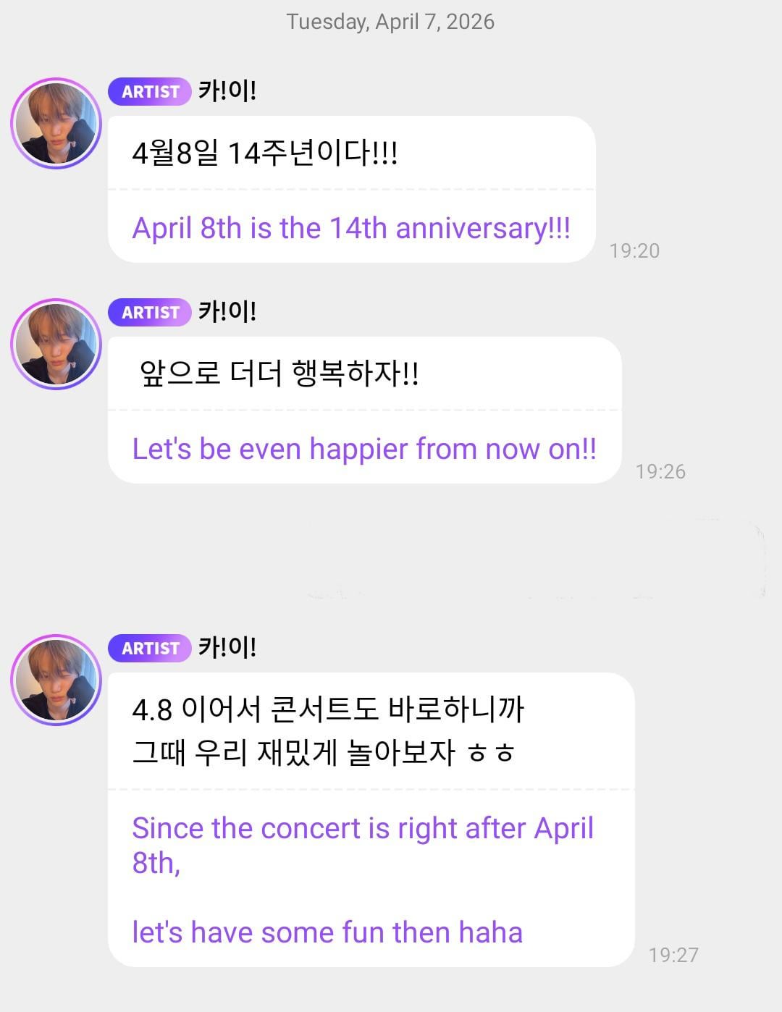Viewport: 782px width, 1012px height.
Task: Click artist name 카!이! on second message
Action: (227, 312)
